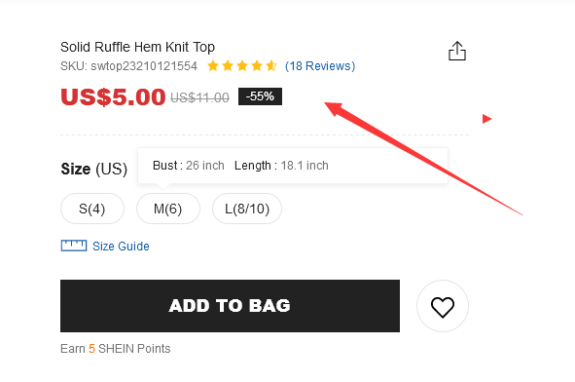Click the Length 18.1 inch measurement
The height and width of the screenshot is (382, 575).
click(281, 166)
